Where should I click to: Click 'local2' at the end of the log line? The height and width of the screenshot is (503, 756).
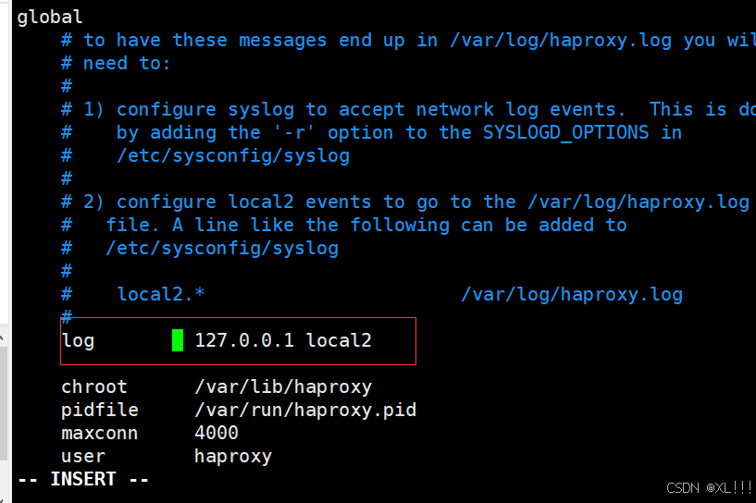[339, 340]
